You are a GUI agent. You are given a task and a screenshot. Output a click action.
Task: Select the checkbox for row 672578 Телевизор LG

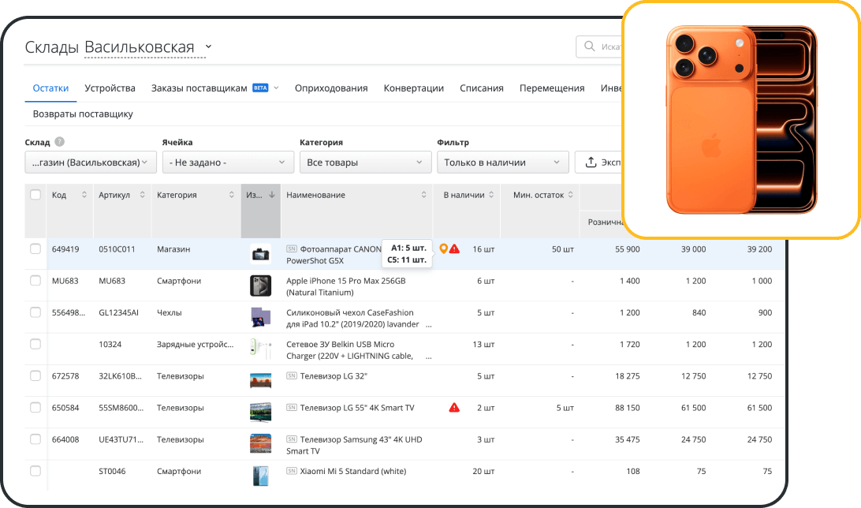[x=35, y=376]
